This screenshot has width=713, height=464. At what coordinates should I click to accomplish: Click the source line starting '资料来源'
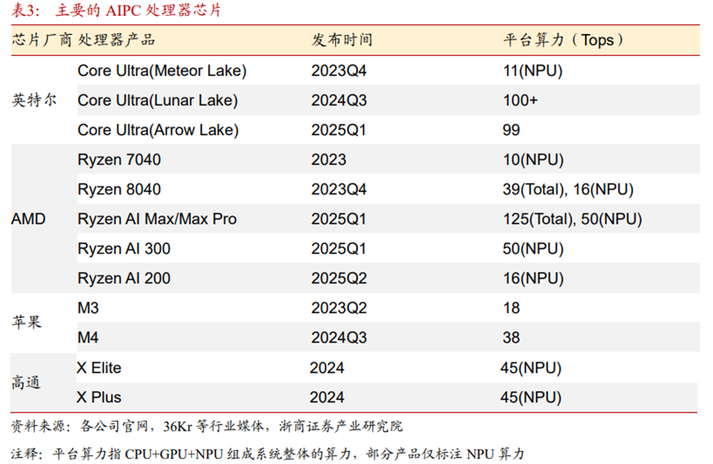click(207, 426)
